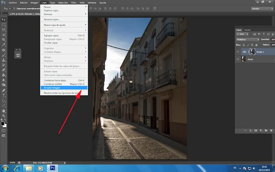The width and height of the screenshot is (275, 172).
Task: Toggle Quick Mask mode
Action: point(3,130)
